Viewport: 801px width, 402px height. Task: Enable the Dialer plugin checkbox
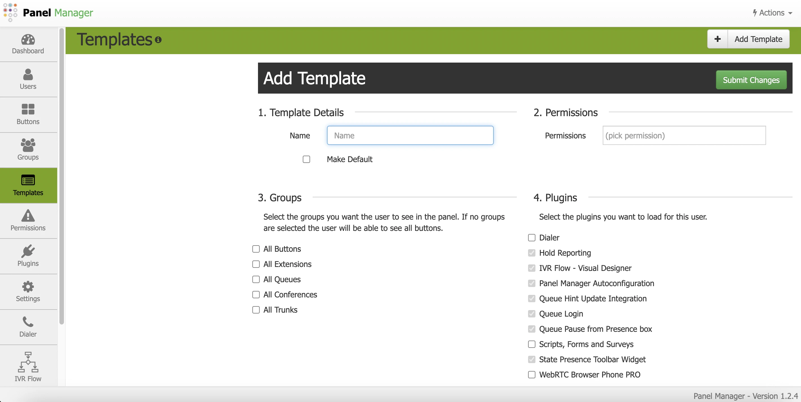tap(531, 238)
